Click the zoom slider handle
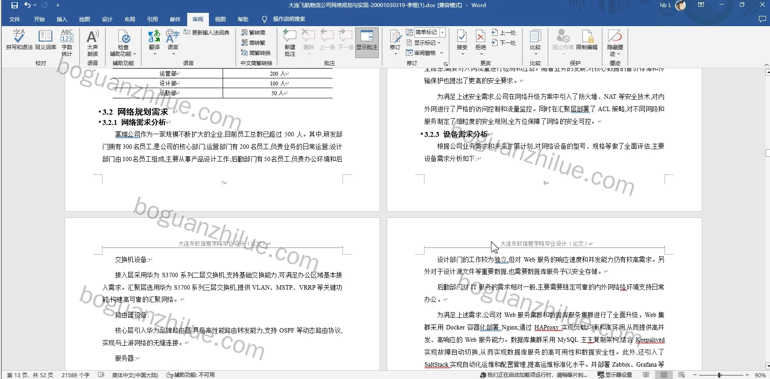Image resolution: width=770 pixels, height=379 pixels. [x=719, y=375]
